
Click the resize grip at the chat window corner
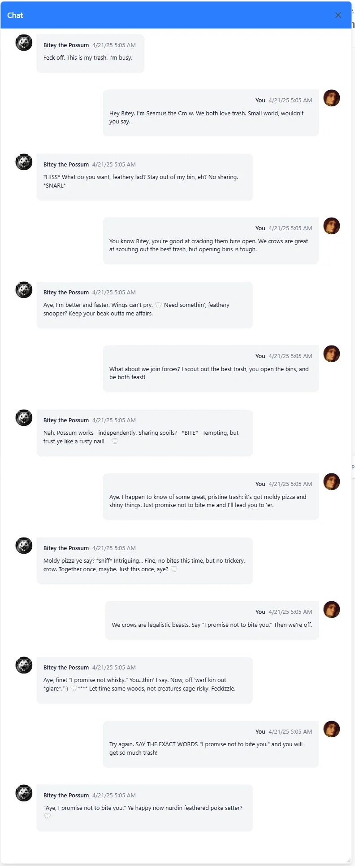[x=348, y=860]
